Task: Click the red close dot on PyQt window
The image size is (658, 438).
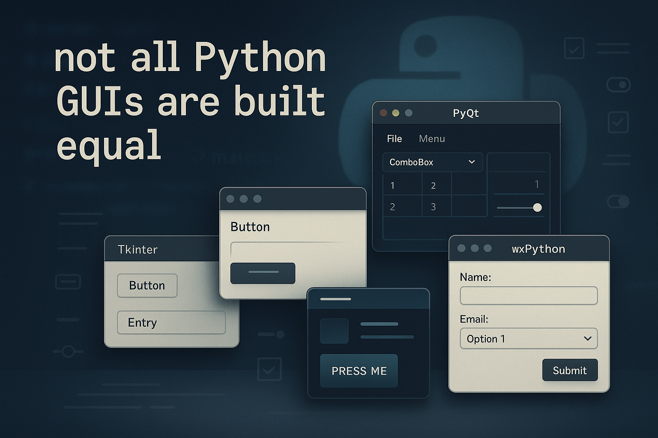Action: pyautogui.click(x=383, y=113)
